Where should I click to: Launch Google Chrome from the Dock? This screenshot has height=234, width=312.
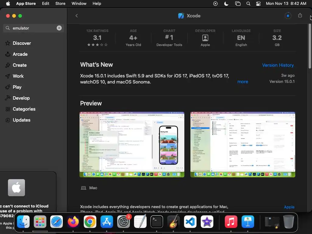tap(90, 222)
